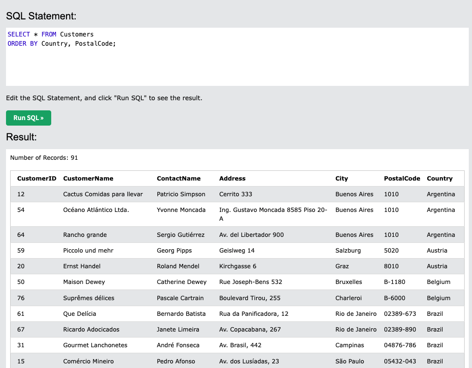The image size is (472, 368).
Task: Click postal code '02389-890'
Action: coord(400,330)
